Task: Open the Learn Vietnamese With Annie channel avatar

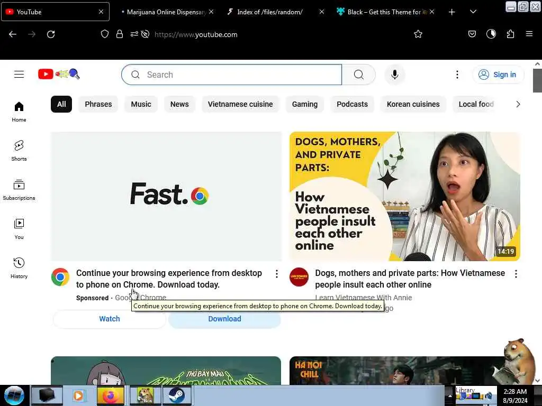Action: click(299, 277)
